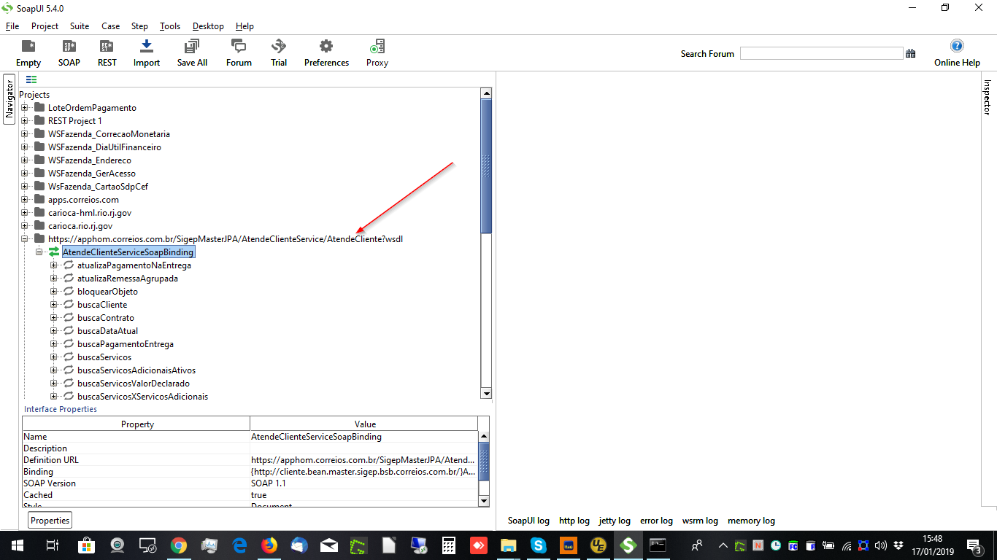
Task: Click the Save All toolbar icon
Action: click(x=192, y=47)
